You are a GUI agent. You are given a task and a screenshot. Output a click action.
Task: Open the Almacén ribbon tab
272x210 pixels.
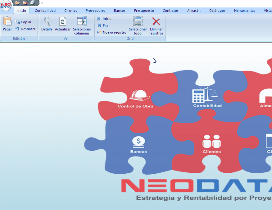[x=194, y=11]
